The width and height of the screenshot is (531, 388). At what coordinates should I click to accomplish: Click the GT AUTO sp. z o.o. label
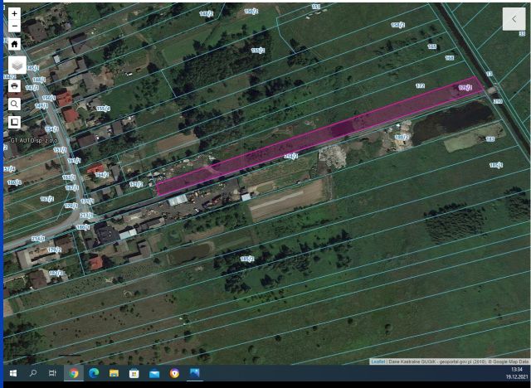click(34, 140)
